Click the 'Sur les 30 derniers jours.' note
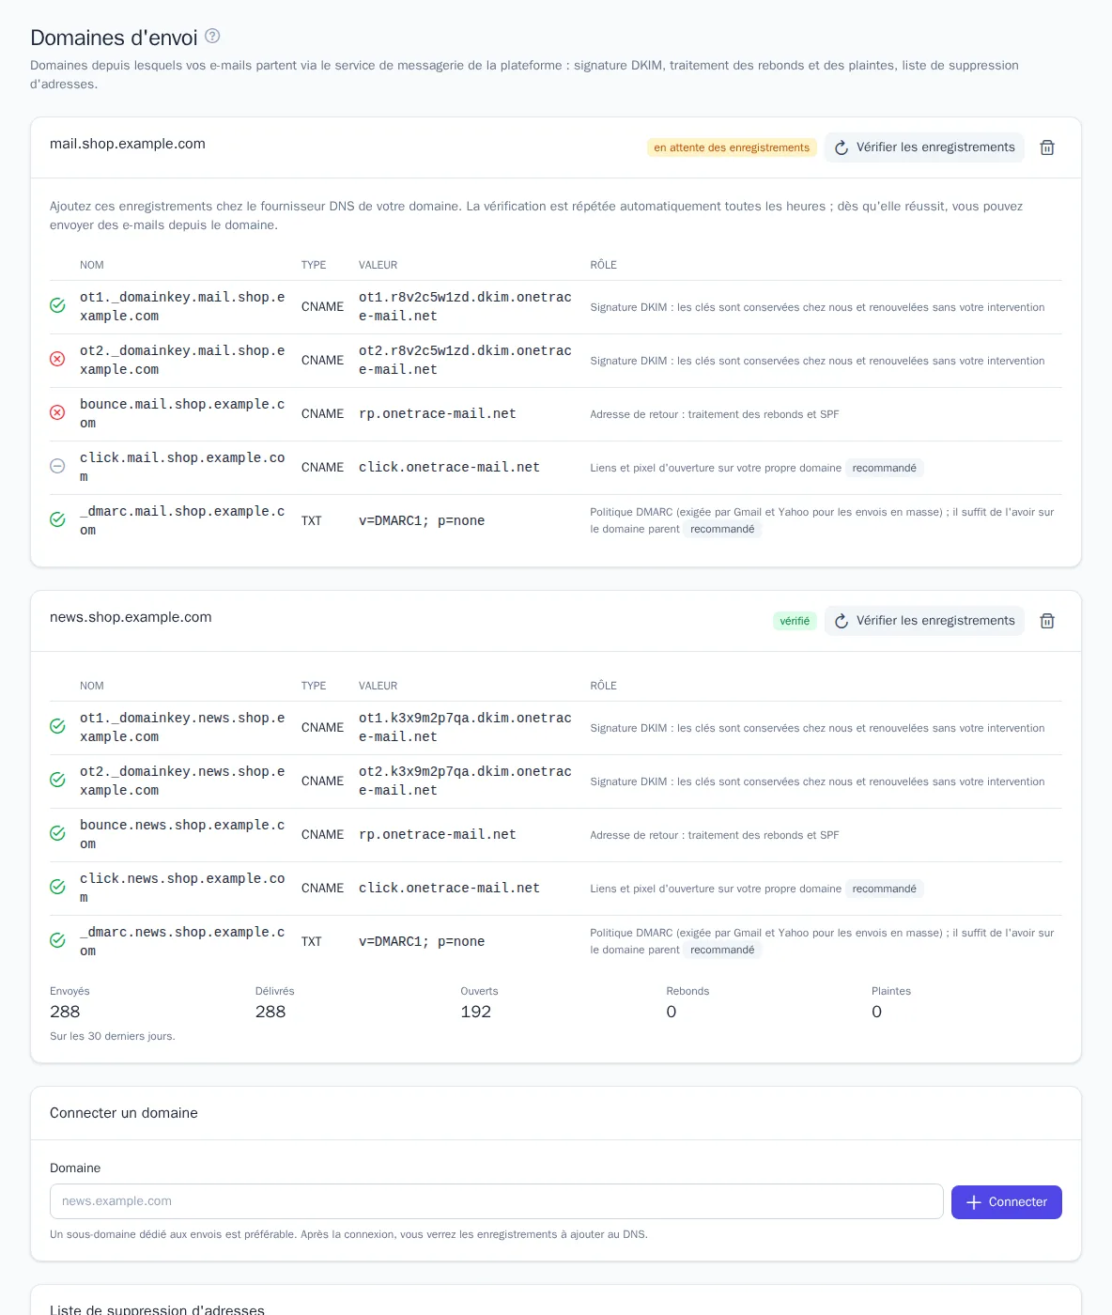 113,1036
